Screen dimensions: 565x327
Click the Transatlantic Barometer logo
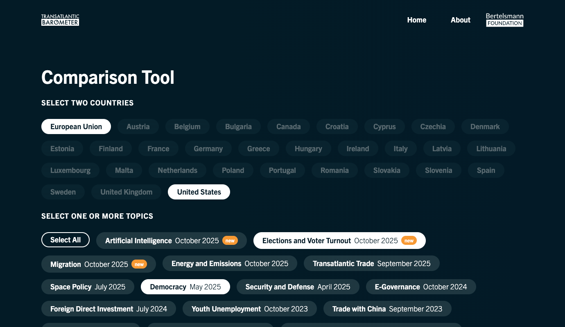coord(60,20)
